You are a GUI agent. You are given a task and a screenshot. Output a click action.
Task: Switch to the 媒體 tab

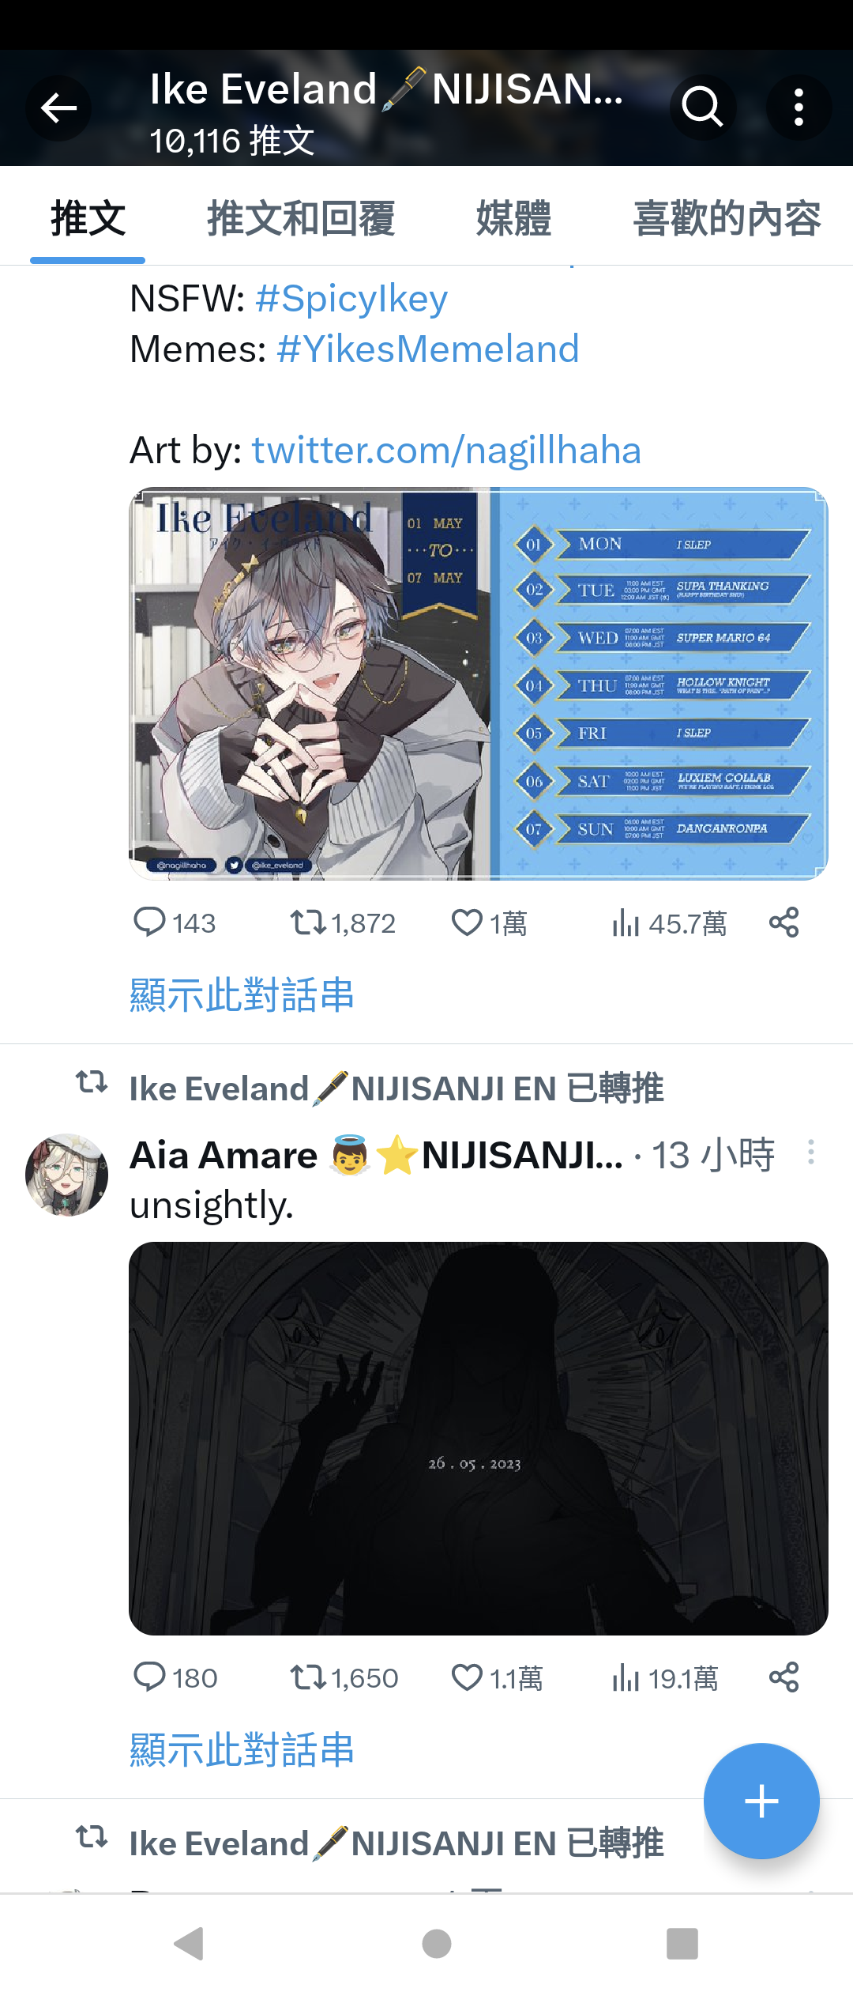coord(513,218)
